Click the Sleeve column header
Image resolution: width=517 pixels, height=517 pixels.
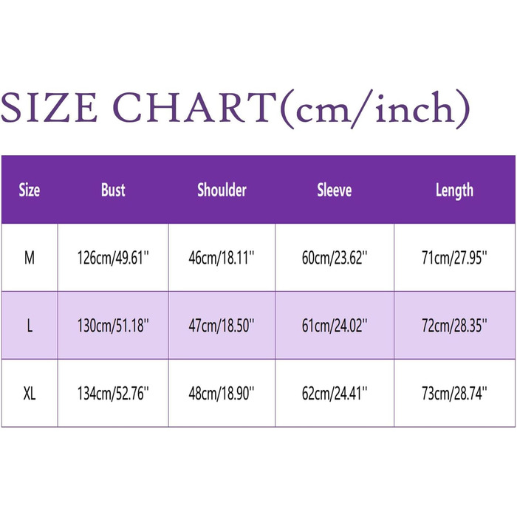point(334,190)
